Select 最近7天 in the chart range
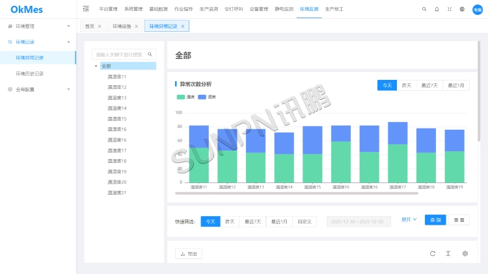This screenshot has width=488, height=274. [429, 85]
